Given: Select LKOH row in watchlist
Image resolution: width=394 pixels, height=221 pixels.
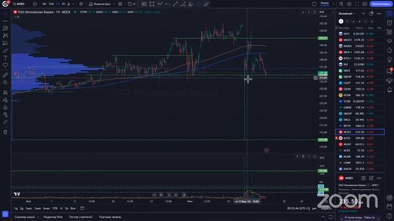Looking at the screenshot, I should tap(360, 89).
